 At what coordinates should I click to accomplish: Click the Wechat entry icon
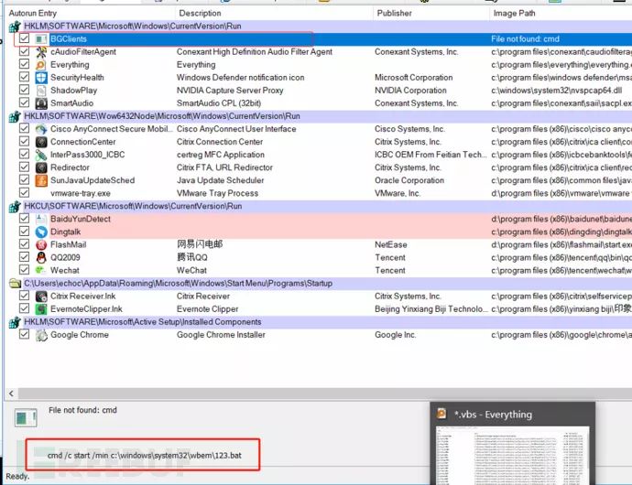42,271
